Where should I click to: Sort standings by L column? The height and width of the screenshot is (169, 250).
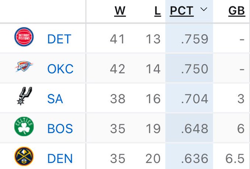[x=158, y=11]
